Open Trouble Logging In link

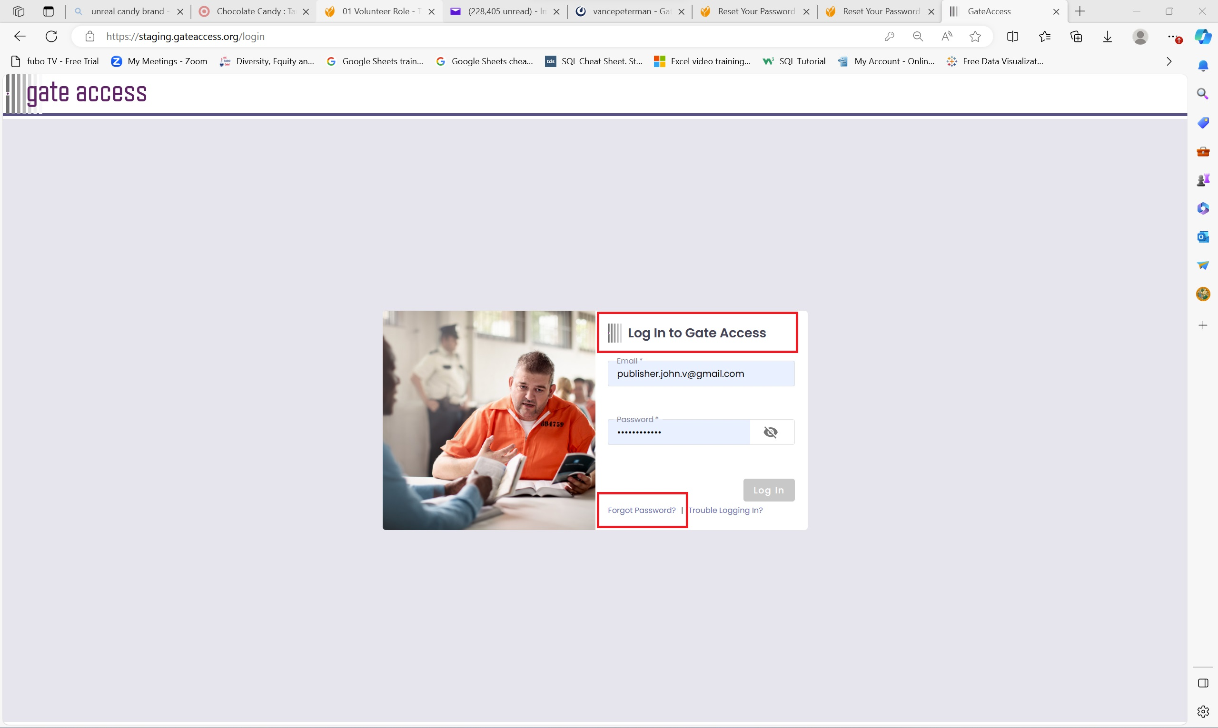pyautogui.click(x=725, y=510)
